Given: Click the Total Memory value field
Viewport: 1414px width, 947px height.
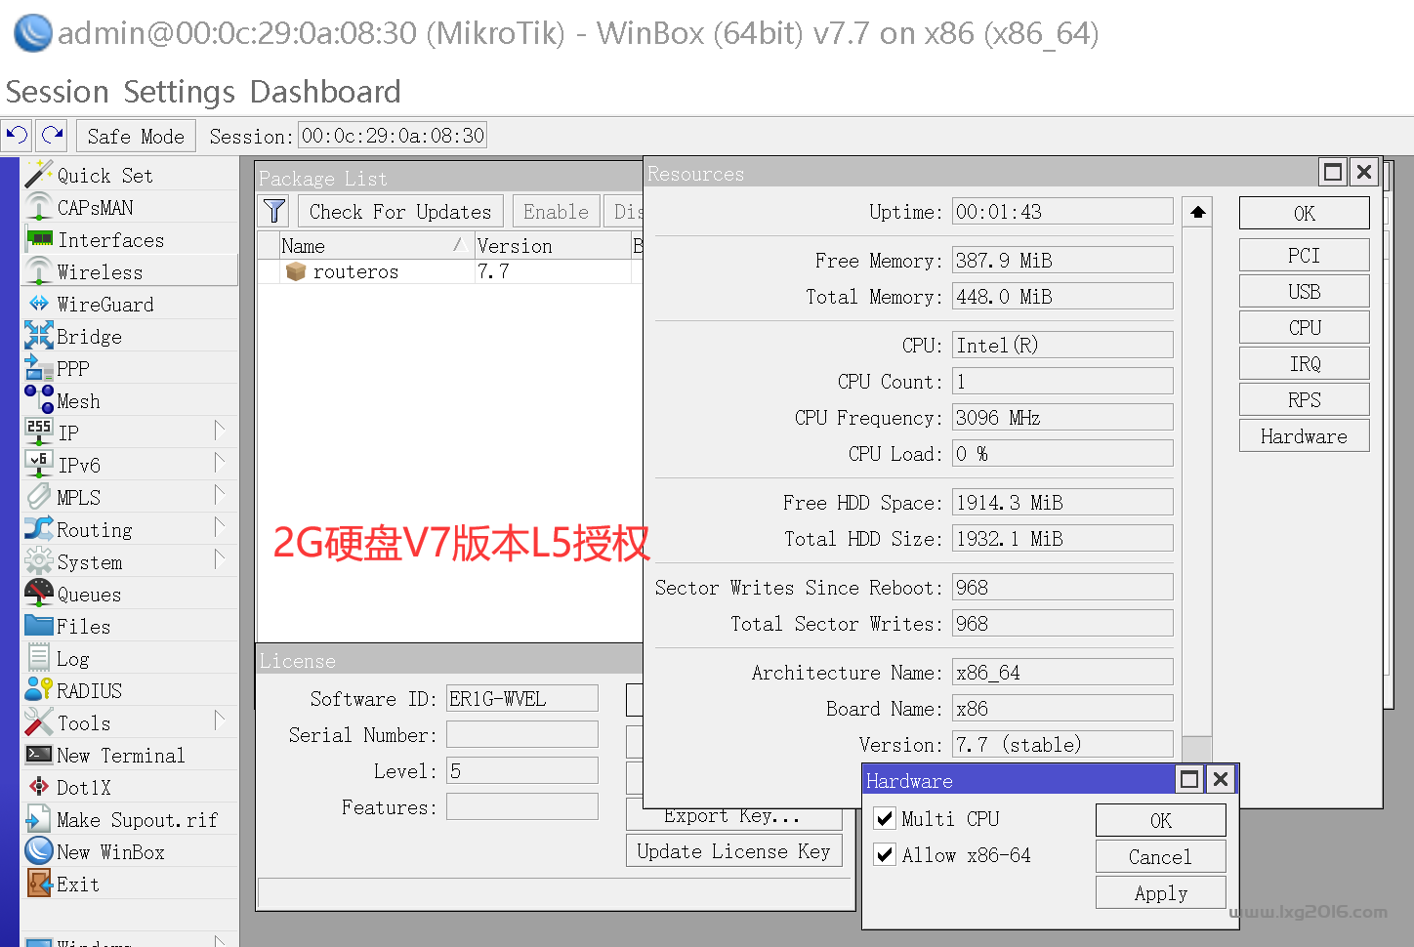Looking at the screenshot, I should (x=1062, y=296).
